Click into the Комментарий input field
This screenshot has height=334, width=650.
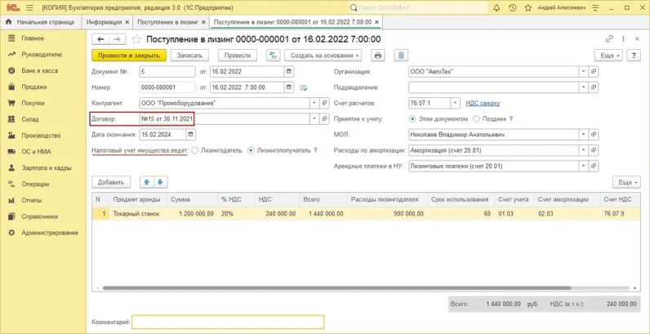pos(228,322)
